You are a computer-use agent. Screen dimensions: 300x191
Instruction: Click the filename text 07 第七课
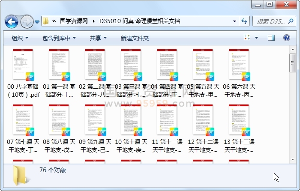tap(20, 142)
